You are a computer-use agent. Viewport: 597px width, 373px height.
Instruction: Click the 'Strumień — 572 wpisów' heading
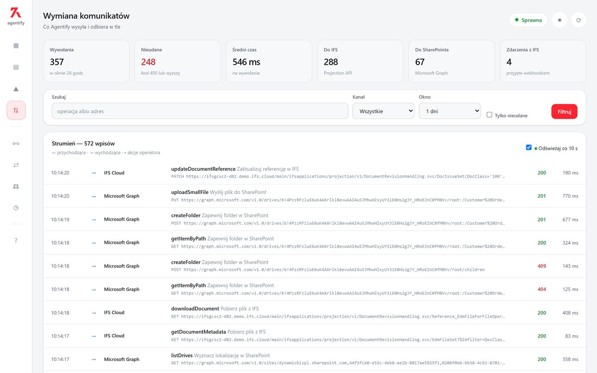[83, 144]
